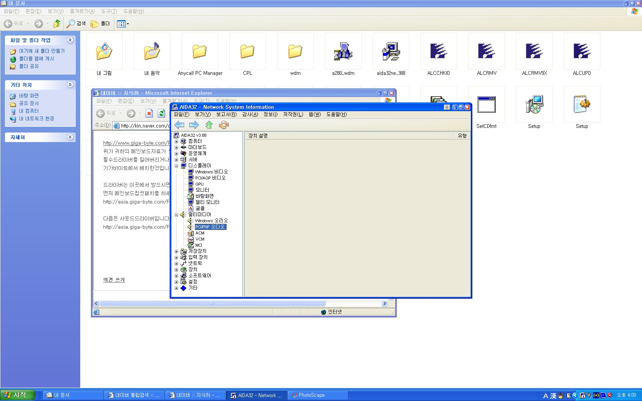This screenshot has width=642, height=401.
Task: Click the AIDA32 back arrow toolbar icon
Action: point(179,125)
